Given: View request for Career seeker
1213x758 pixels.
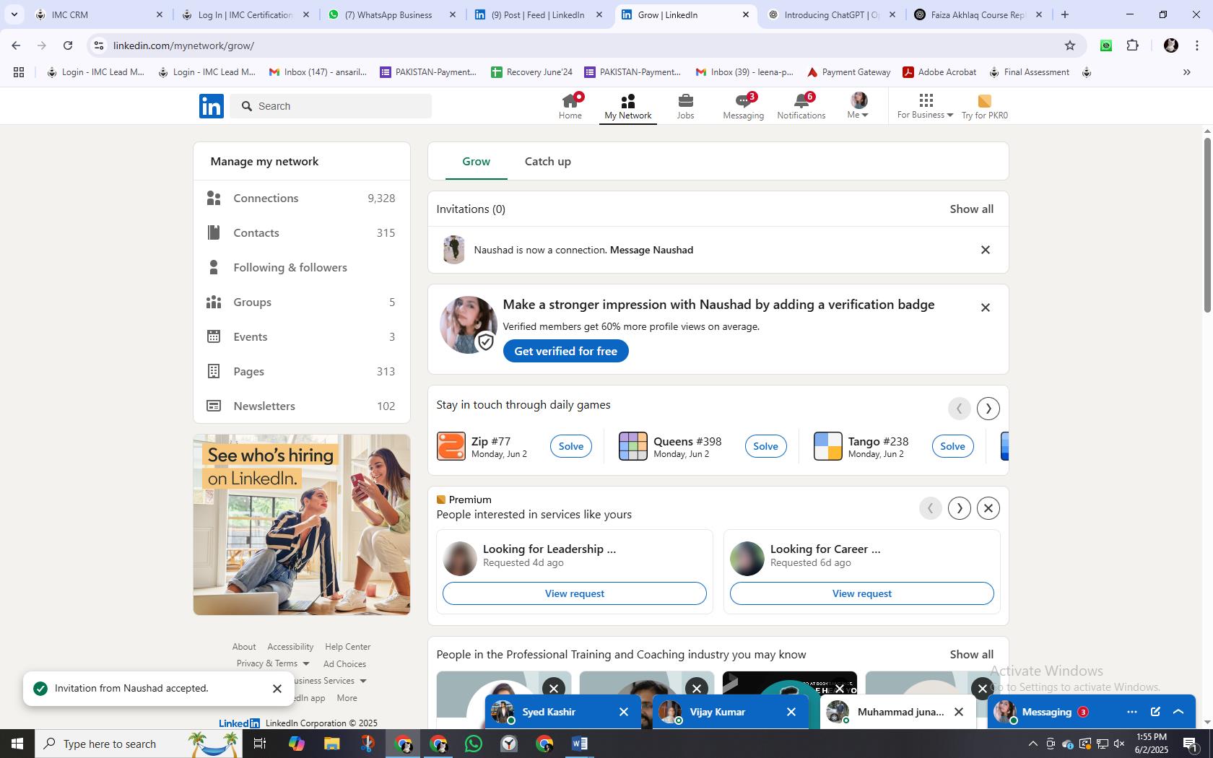Looking at the screenshot, I should (861, 593).
